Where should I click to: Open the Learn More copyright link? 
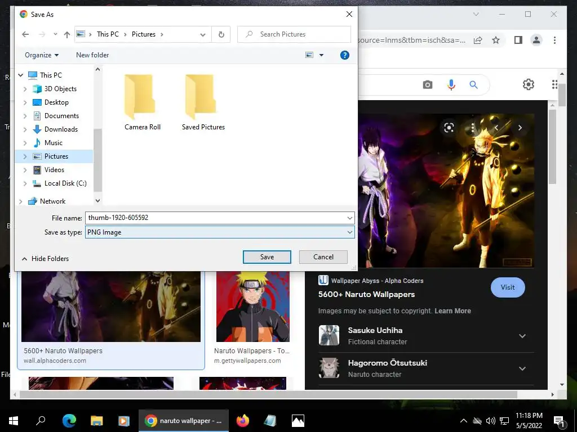tap(452, 311)
